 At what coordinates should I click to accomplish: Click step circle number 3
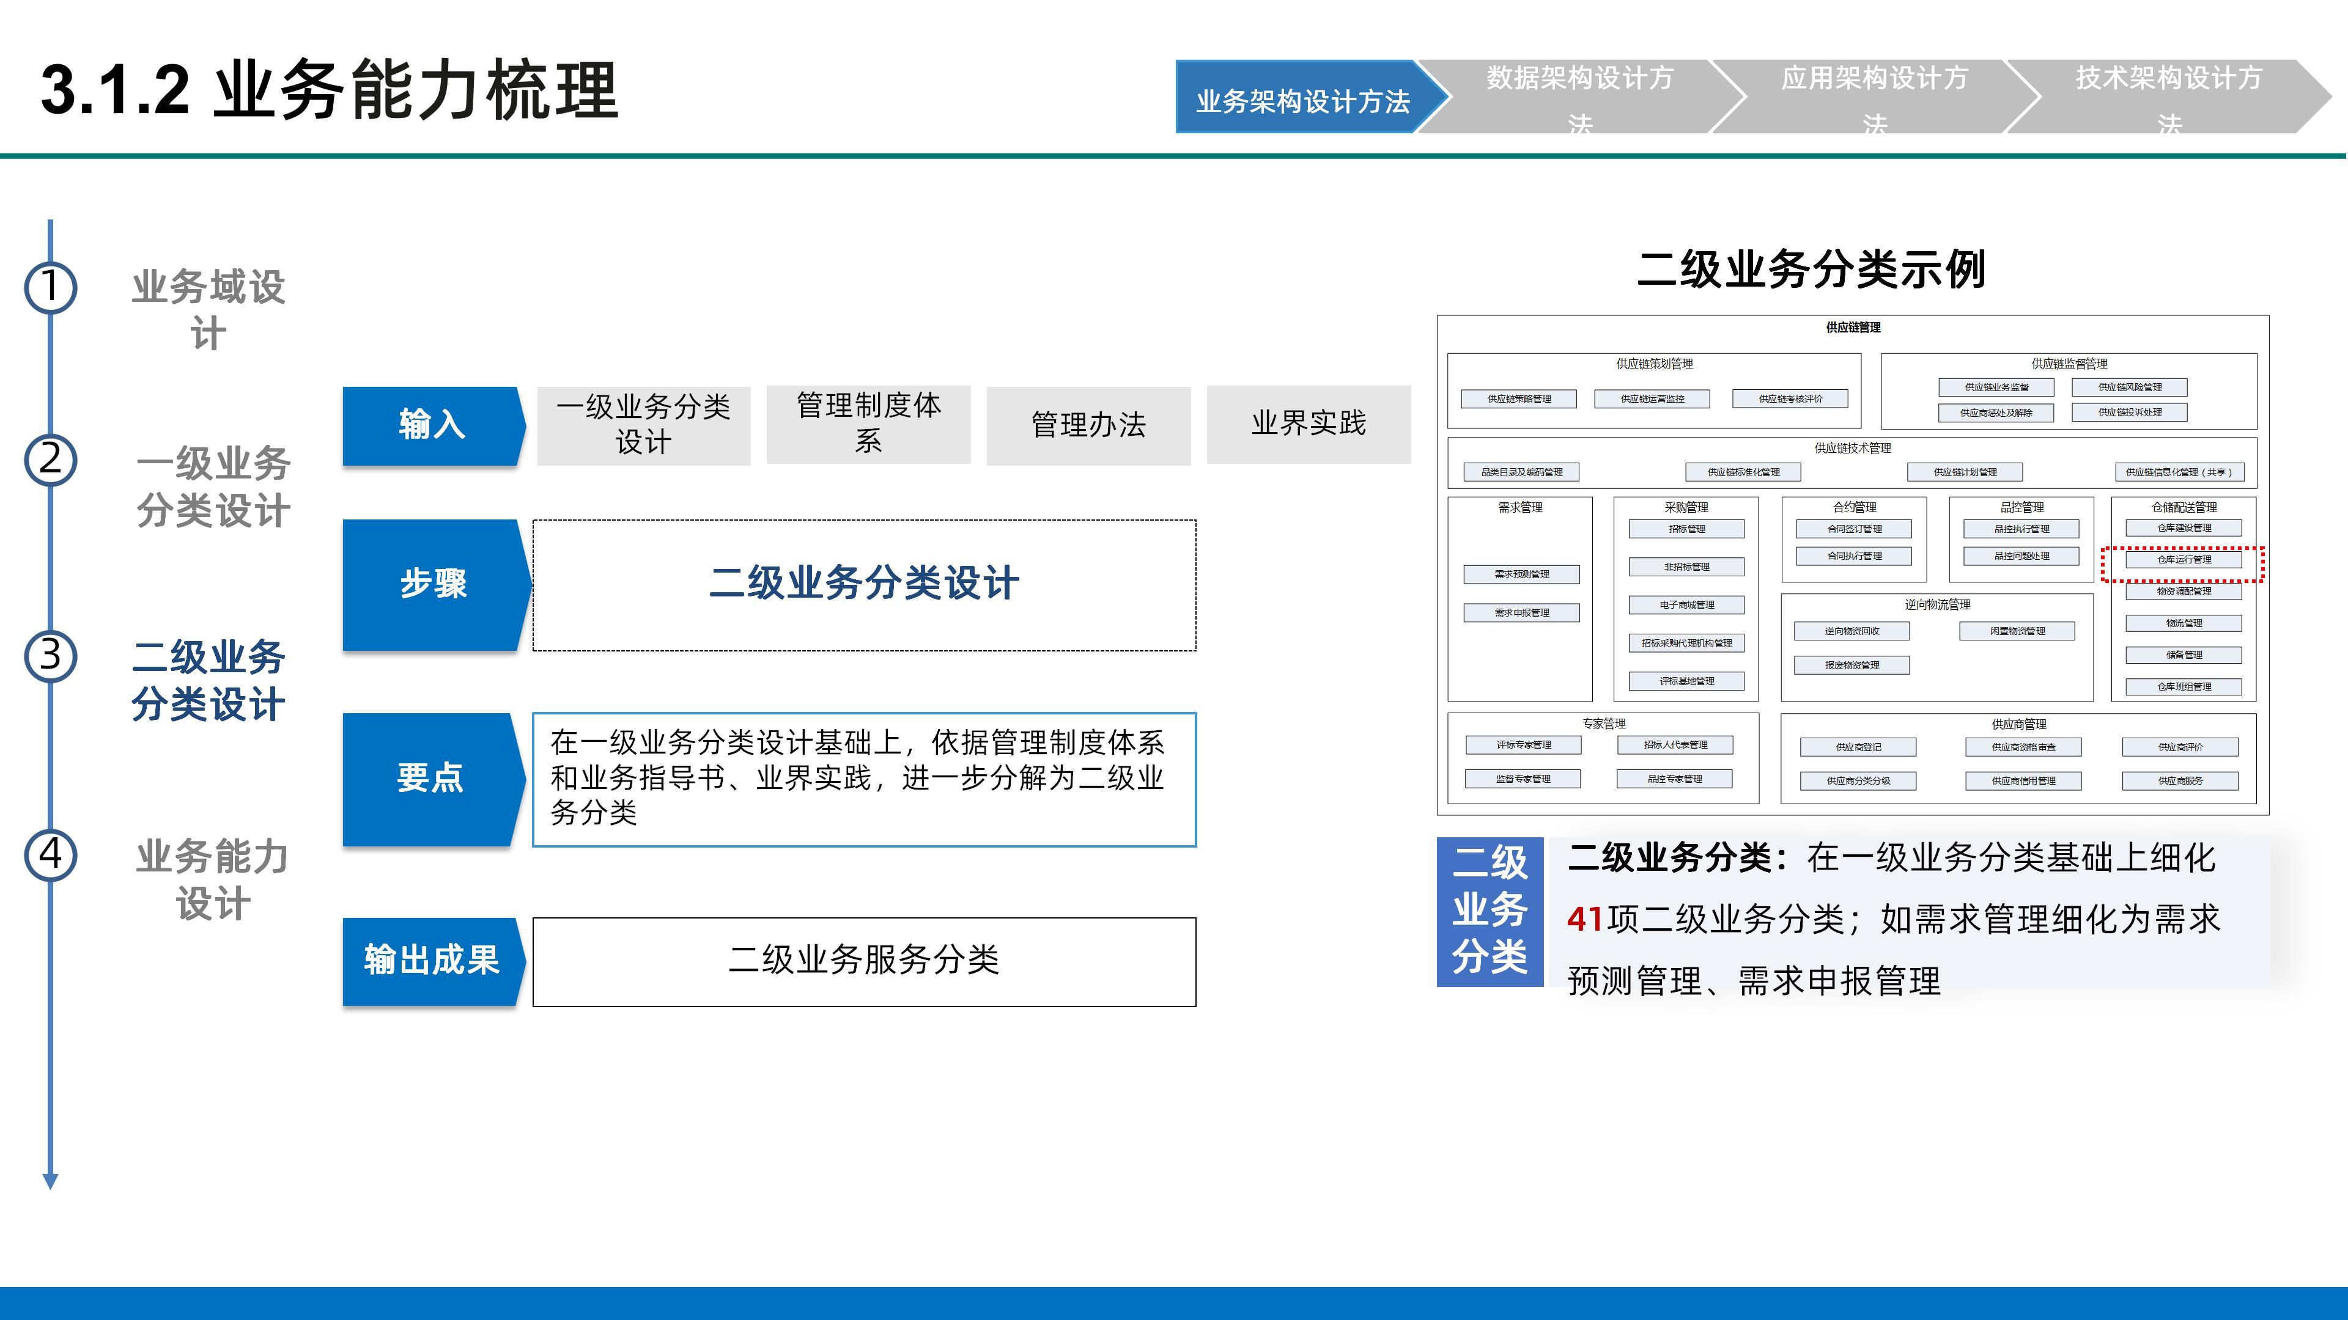click(50, 656)
